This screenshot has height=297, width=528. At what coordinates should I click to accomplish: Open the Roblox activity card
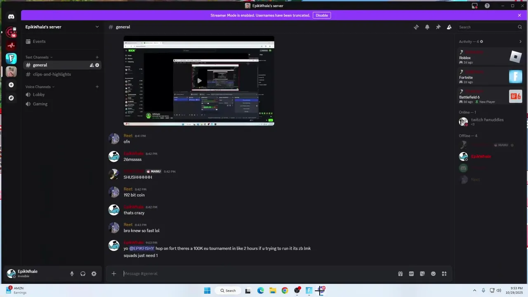point(490,57)
